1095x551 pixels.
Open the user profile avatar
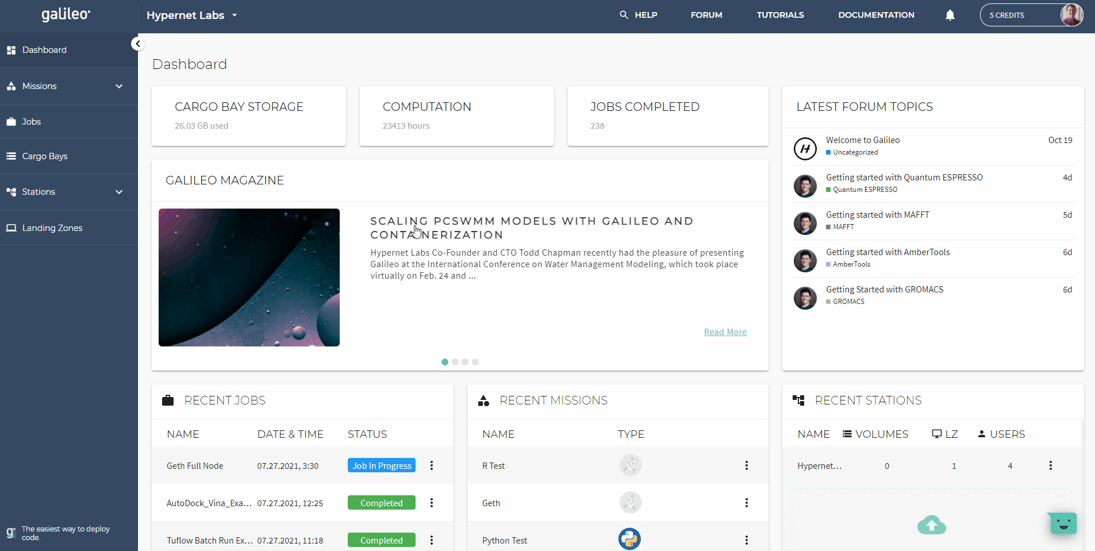pos(1071,15)
